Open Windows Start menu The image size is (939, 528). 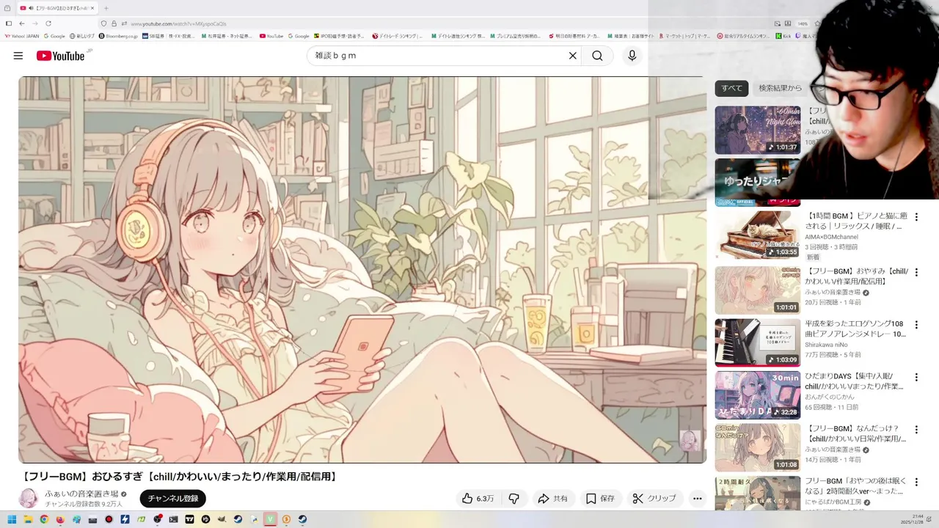tap(12, 519)
